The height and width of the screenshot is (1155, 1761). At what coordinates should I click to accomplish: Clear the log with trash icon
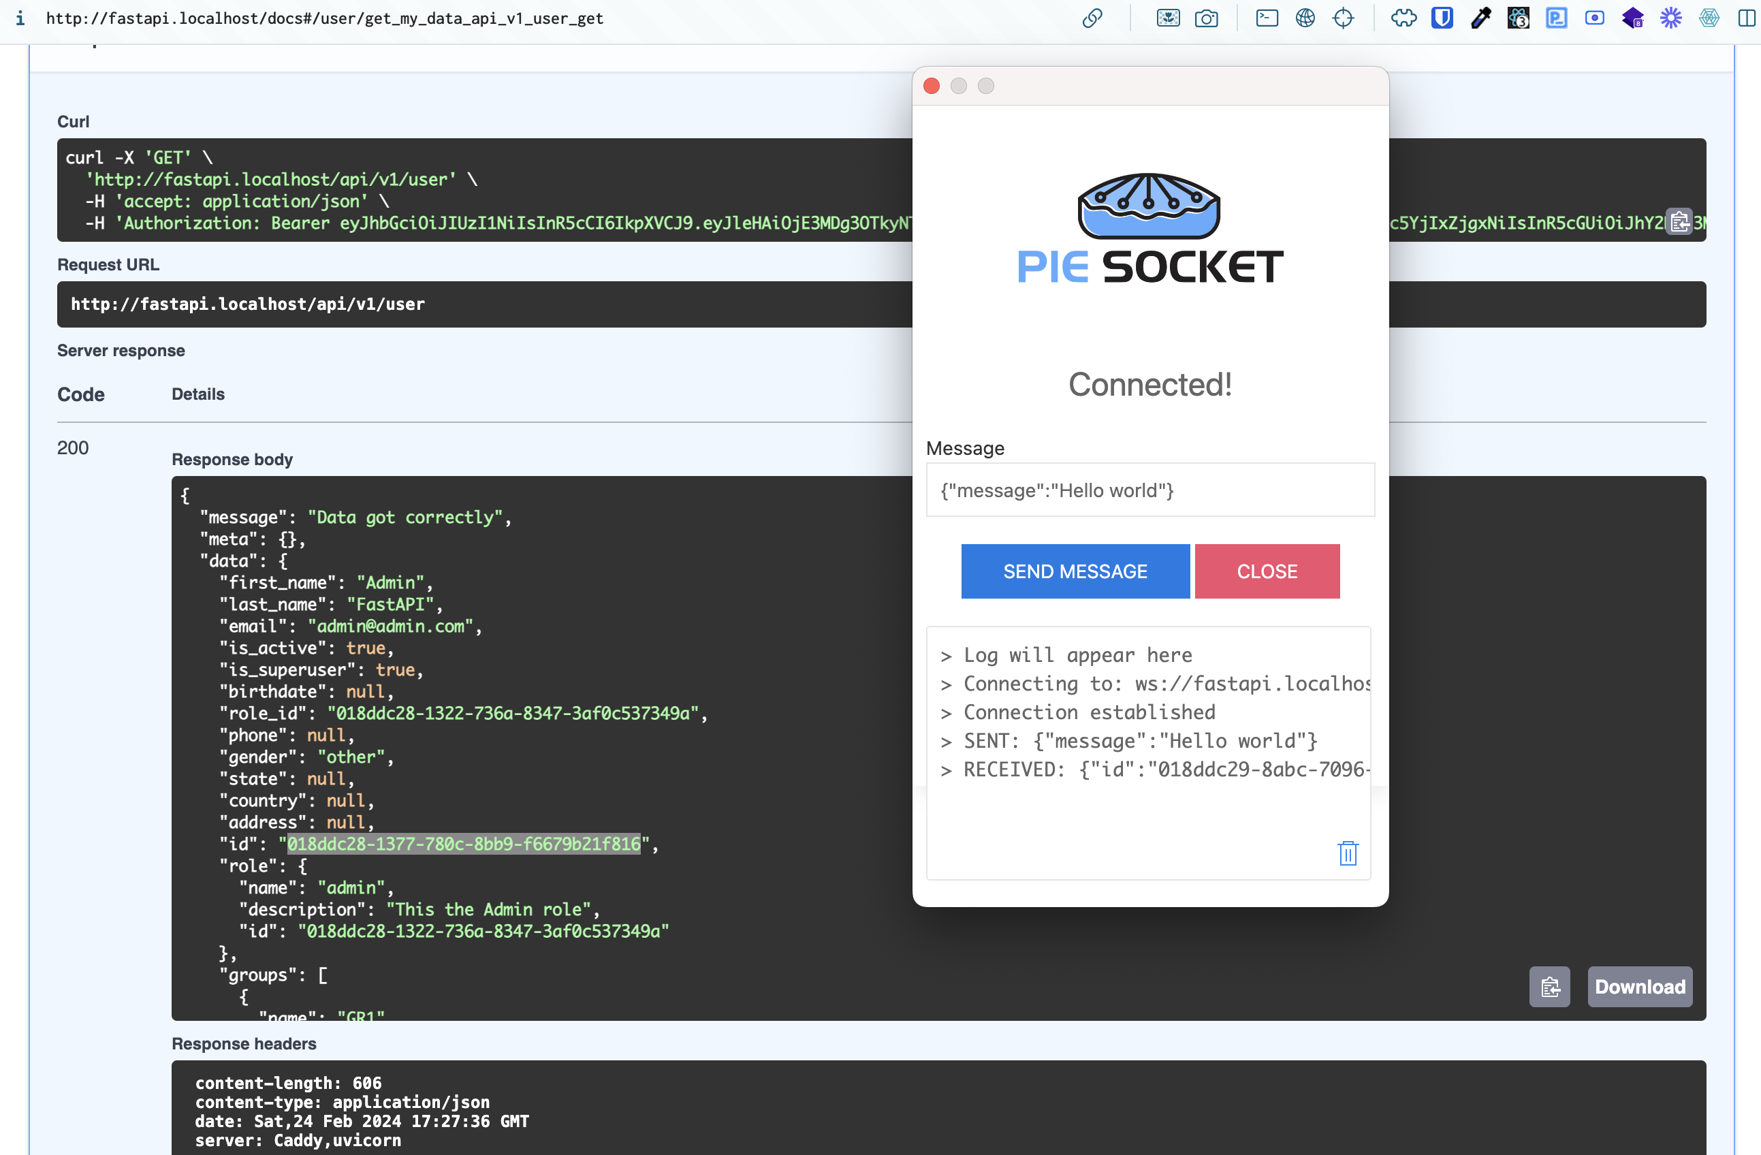1348,853
